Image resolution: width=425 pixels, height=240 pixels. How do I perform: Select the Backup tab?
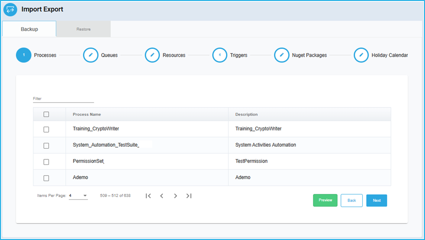[x=29, y=29]
